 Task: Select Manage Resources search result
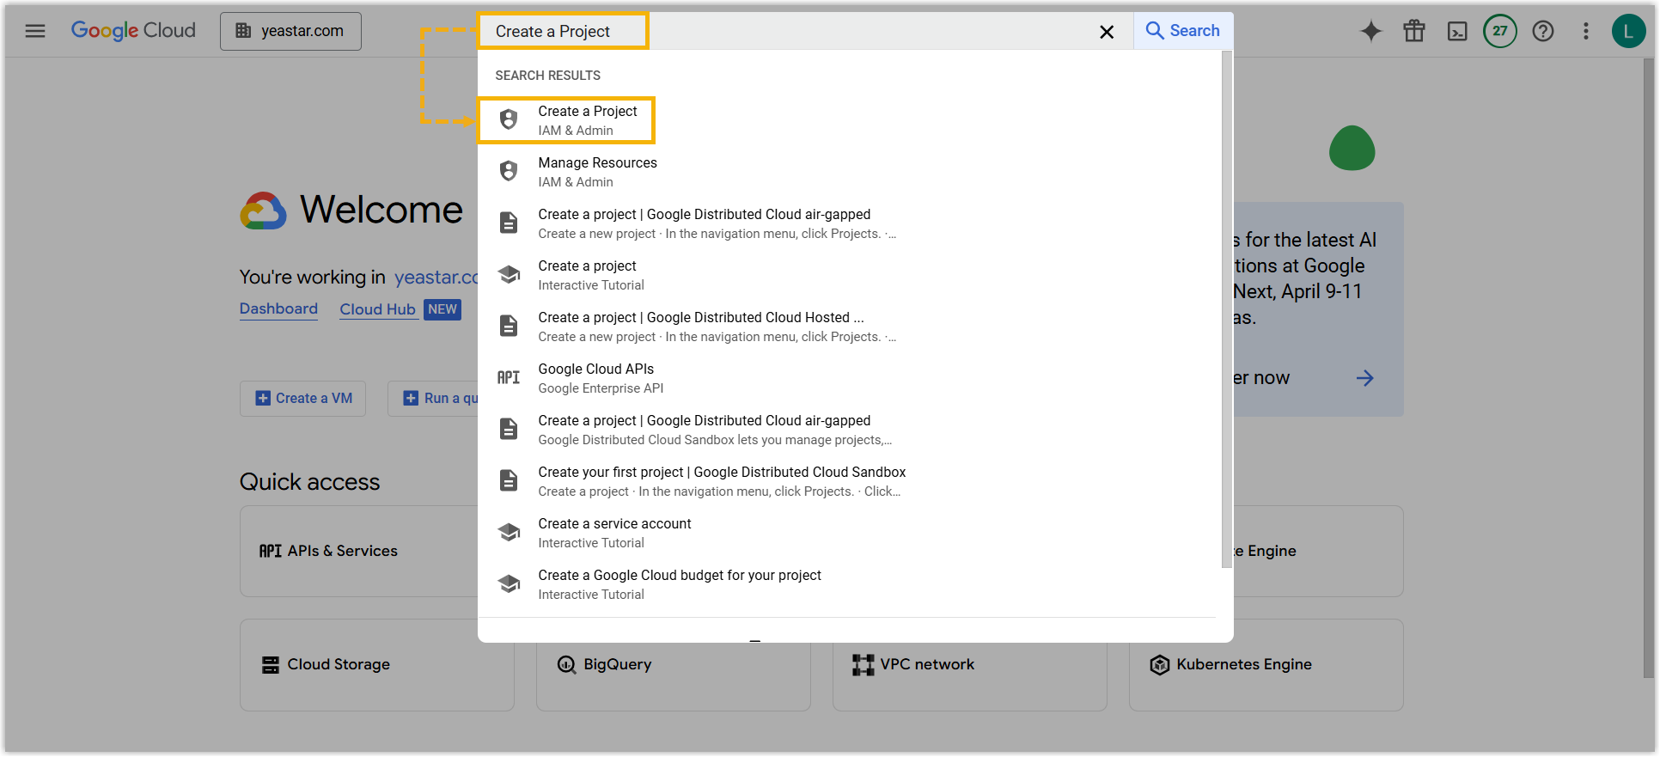tap(597, 172)
